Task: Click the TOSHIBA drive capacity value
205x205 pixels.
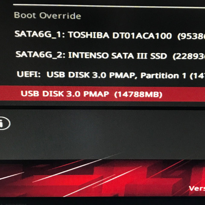Action: pos(191,36)
